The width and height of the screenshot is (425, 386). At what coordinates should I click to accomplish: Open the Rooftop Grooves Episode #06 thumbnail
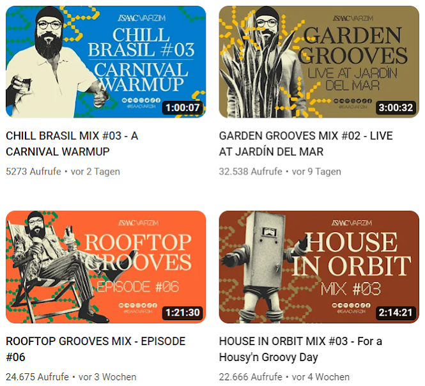[x=105, y=267]
